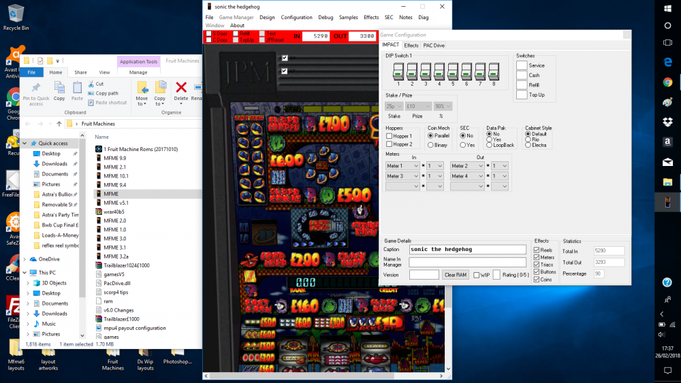Screen dimensions: 681x383
Task: Select Data Pak LoopBack option
Action: (x=490, y=145)
